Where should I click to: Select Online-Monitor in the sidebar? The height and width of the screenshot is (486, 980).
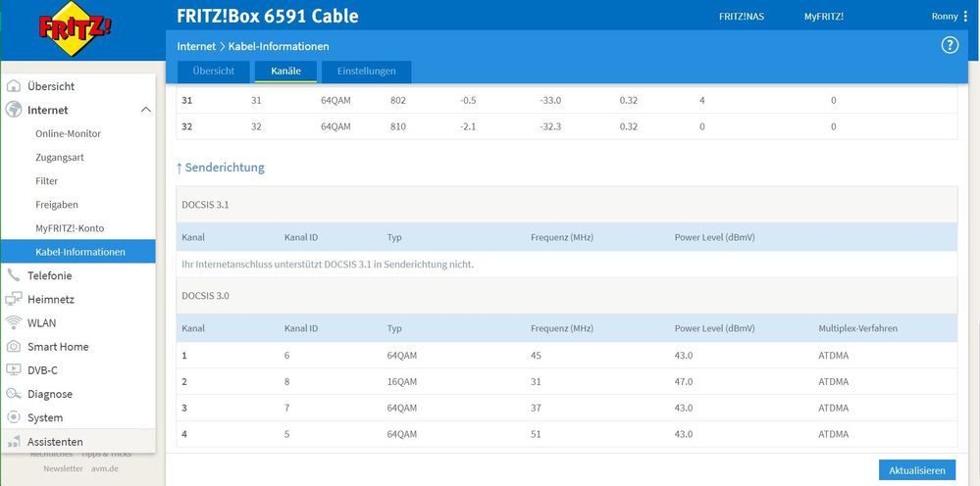[x=68, y=133]
